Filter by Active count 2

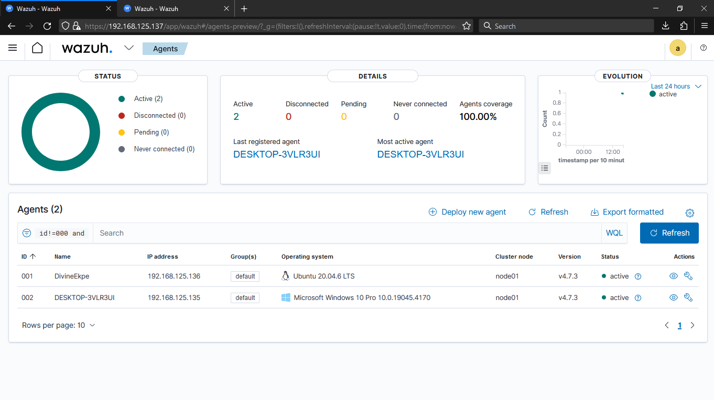tap(236, 117)
